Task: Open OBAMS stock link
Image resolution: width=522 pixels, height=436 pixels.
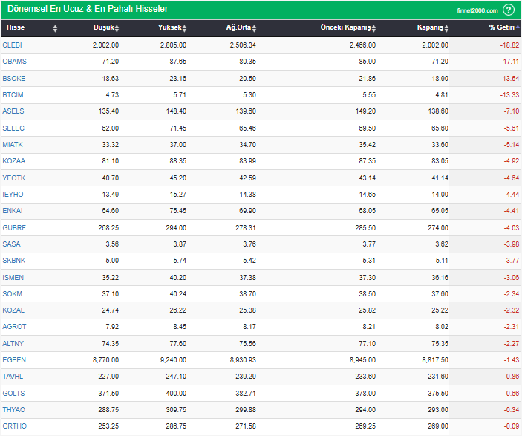Action: click(x=15, y=62)
